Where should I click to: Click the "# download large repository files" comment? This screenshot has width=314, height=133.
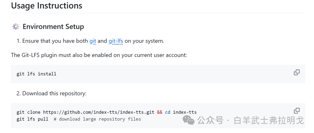(97, 119)
